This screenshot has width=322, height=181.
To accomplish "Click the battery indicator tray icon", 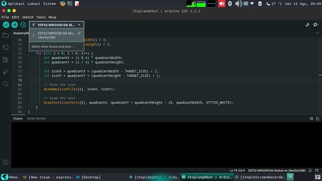I will 260,3.
